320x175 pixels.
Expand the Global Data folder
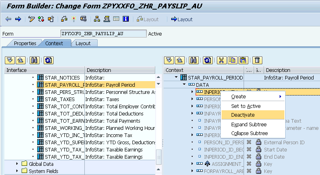click(17, 164)
